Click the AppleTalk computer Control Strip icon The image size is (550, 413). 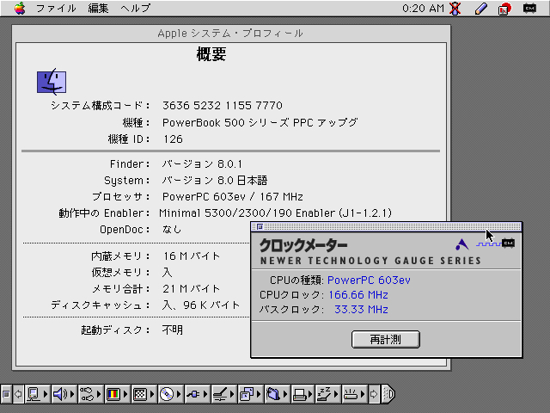coord(34,394)
